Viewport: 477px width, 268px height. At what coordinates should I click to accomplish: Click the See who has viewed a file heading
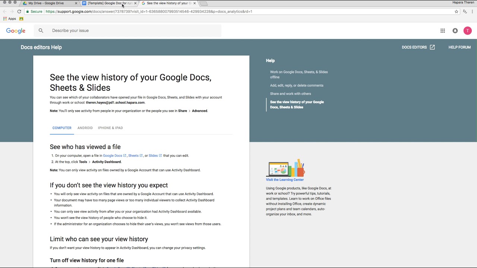85,147
